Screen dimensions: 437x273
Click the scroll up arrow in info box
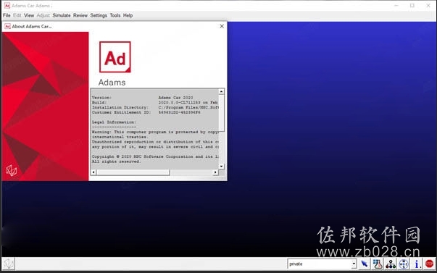point(221,91)
